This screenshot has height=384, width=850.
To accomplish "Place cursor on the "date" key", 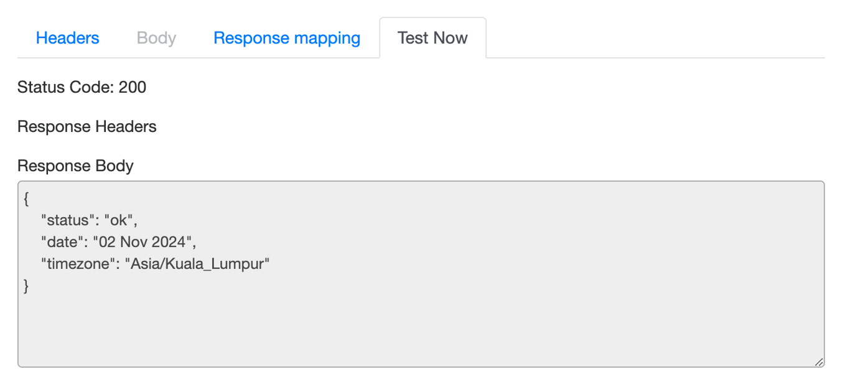I will (x=61, y=241).
